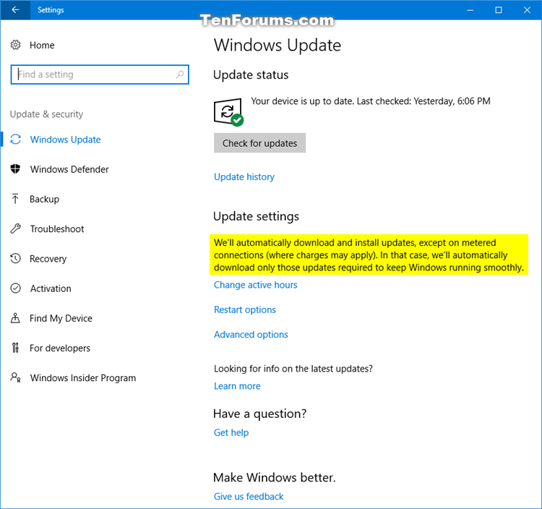542x509 pixels.
Task: Open Change active hours link
Action: (255, 285)
